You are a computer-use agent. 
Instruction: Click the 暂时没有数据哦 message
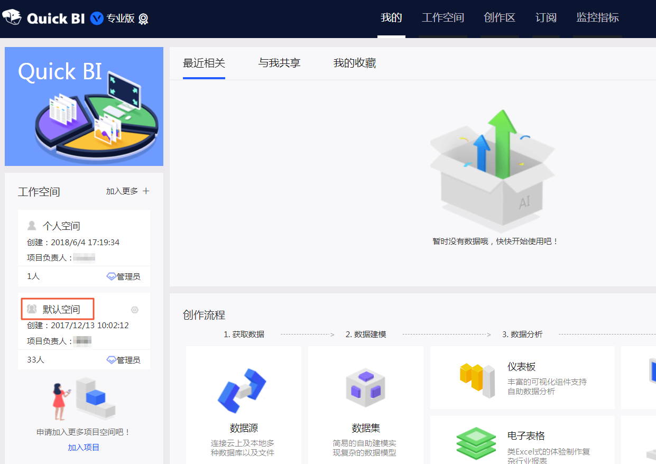(x=495, y=242)
